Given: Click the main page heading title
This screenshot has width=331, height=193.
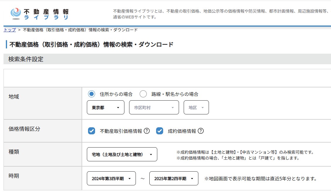Looking at the screenshot, I should point(92,45).
